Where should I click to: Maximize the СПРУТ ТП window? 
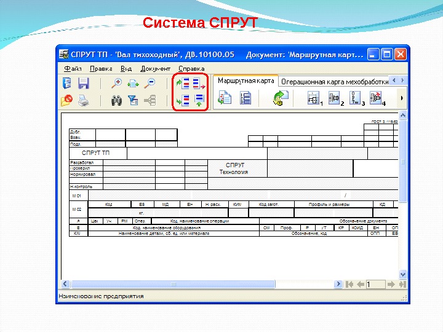tap(387, 54)
